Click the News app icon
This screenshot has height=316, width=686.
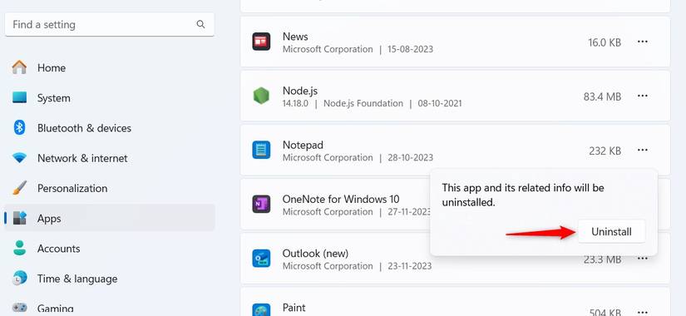(x=261, y=42)
